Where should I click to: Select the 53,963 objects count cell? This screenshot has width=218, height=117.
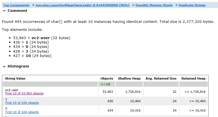pyautogui.click(x=107, y=92)
